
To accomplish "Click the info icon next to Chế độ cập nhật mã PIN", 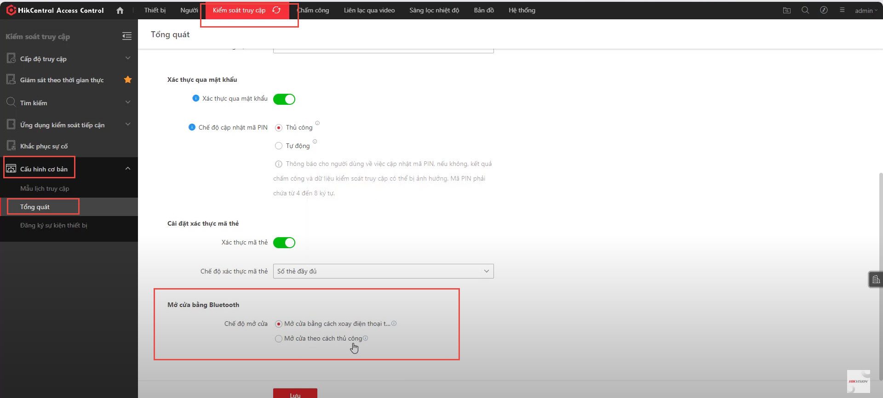I will tap(192, 127).
